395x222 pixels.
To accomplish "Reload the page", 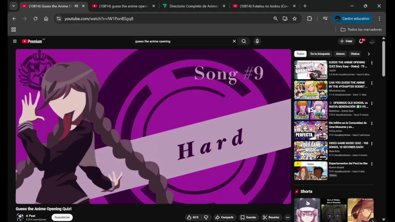I will [35, 18].
